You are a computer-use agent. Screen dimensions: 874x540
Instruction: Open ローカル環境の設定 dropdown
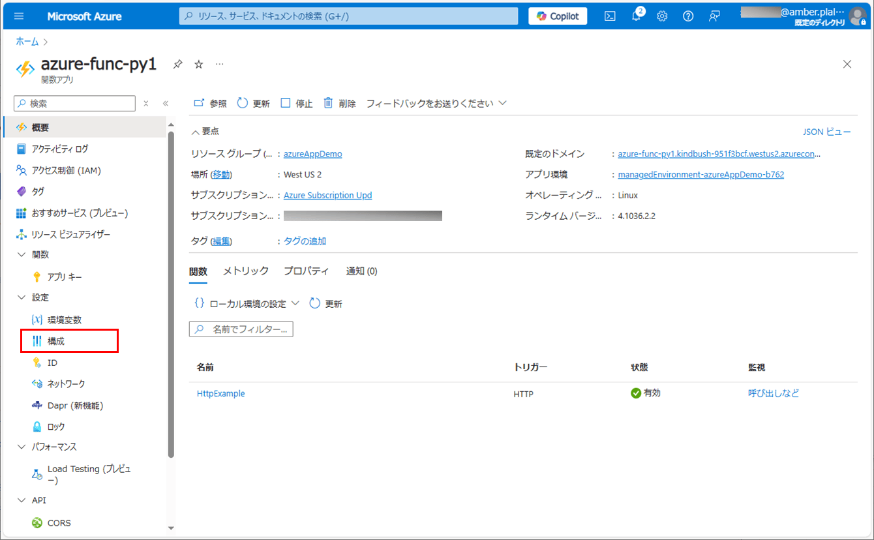tap(247, 303)
